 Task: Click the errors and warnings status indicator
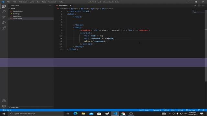click(6, 110)
